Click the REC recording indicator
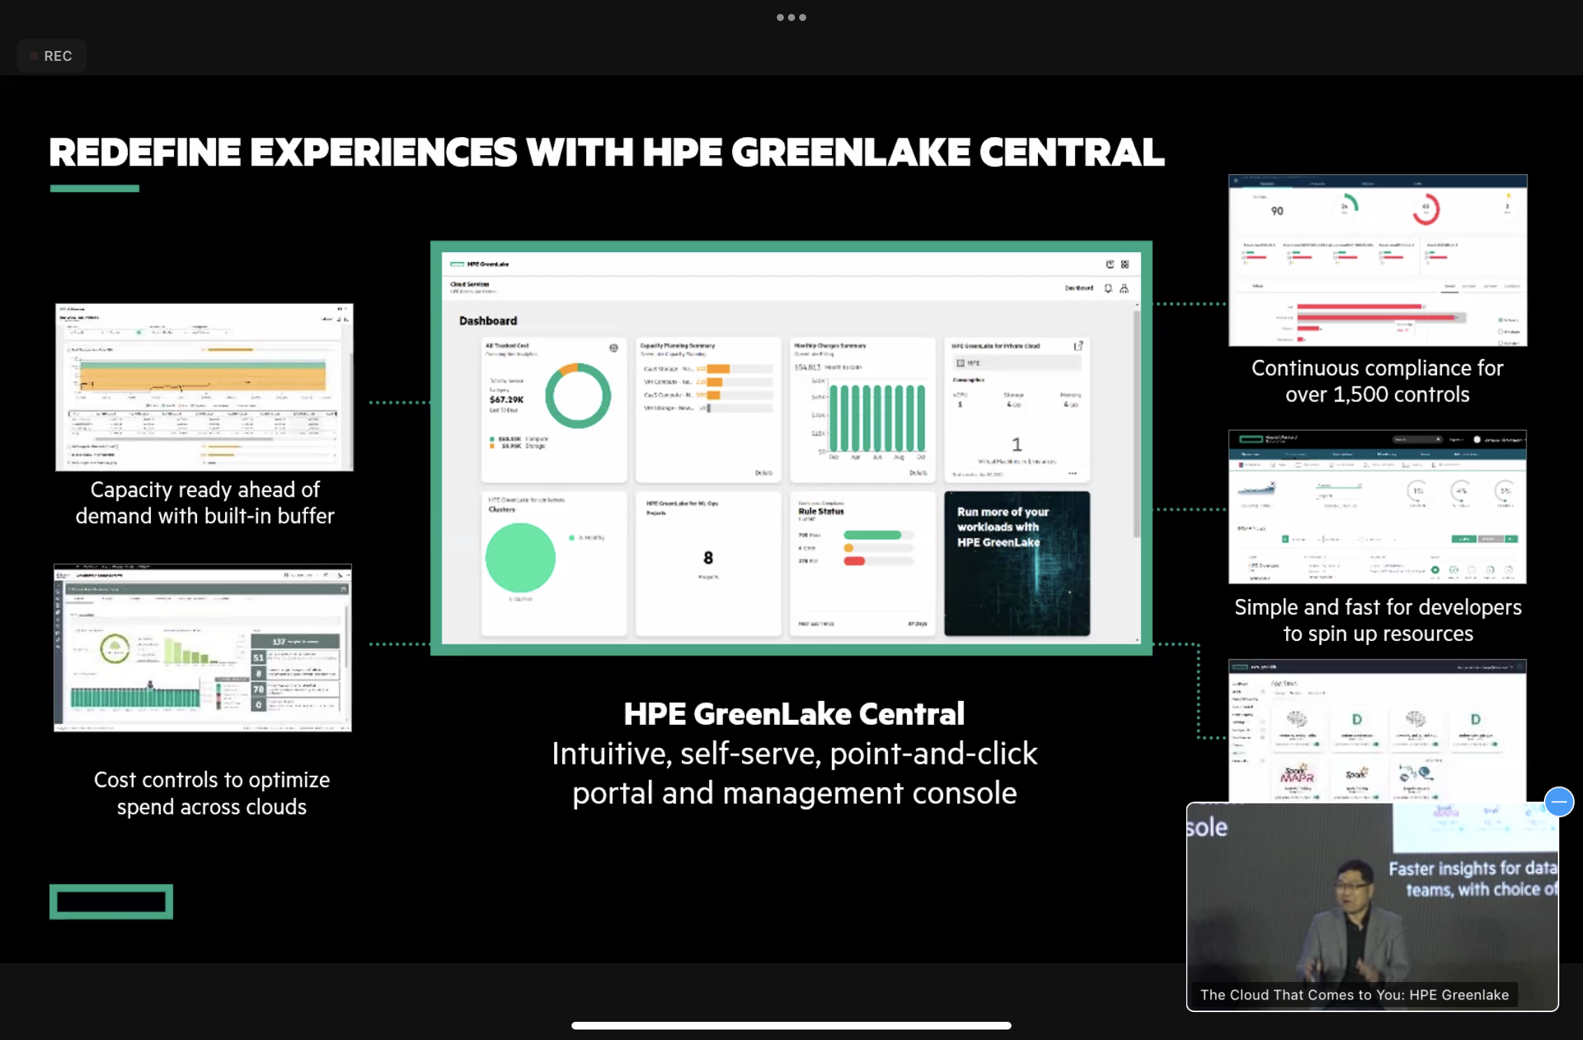1583x1040 pixels. pos(52,56)
